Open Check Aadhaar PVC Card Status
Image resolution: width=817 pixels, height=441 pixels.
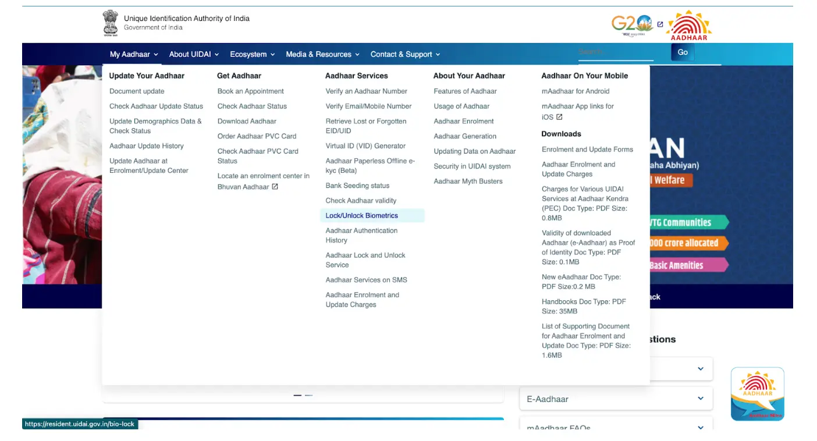coord(258,156)
